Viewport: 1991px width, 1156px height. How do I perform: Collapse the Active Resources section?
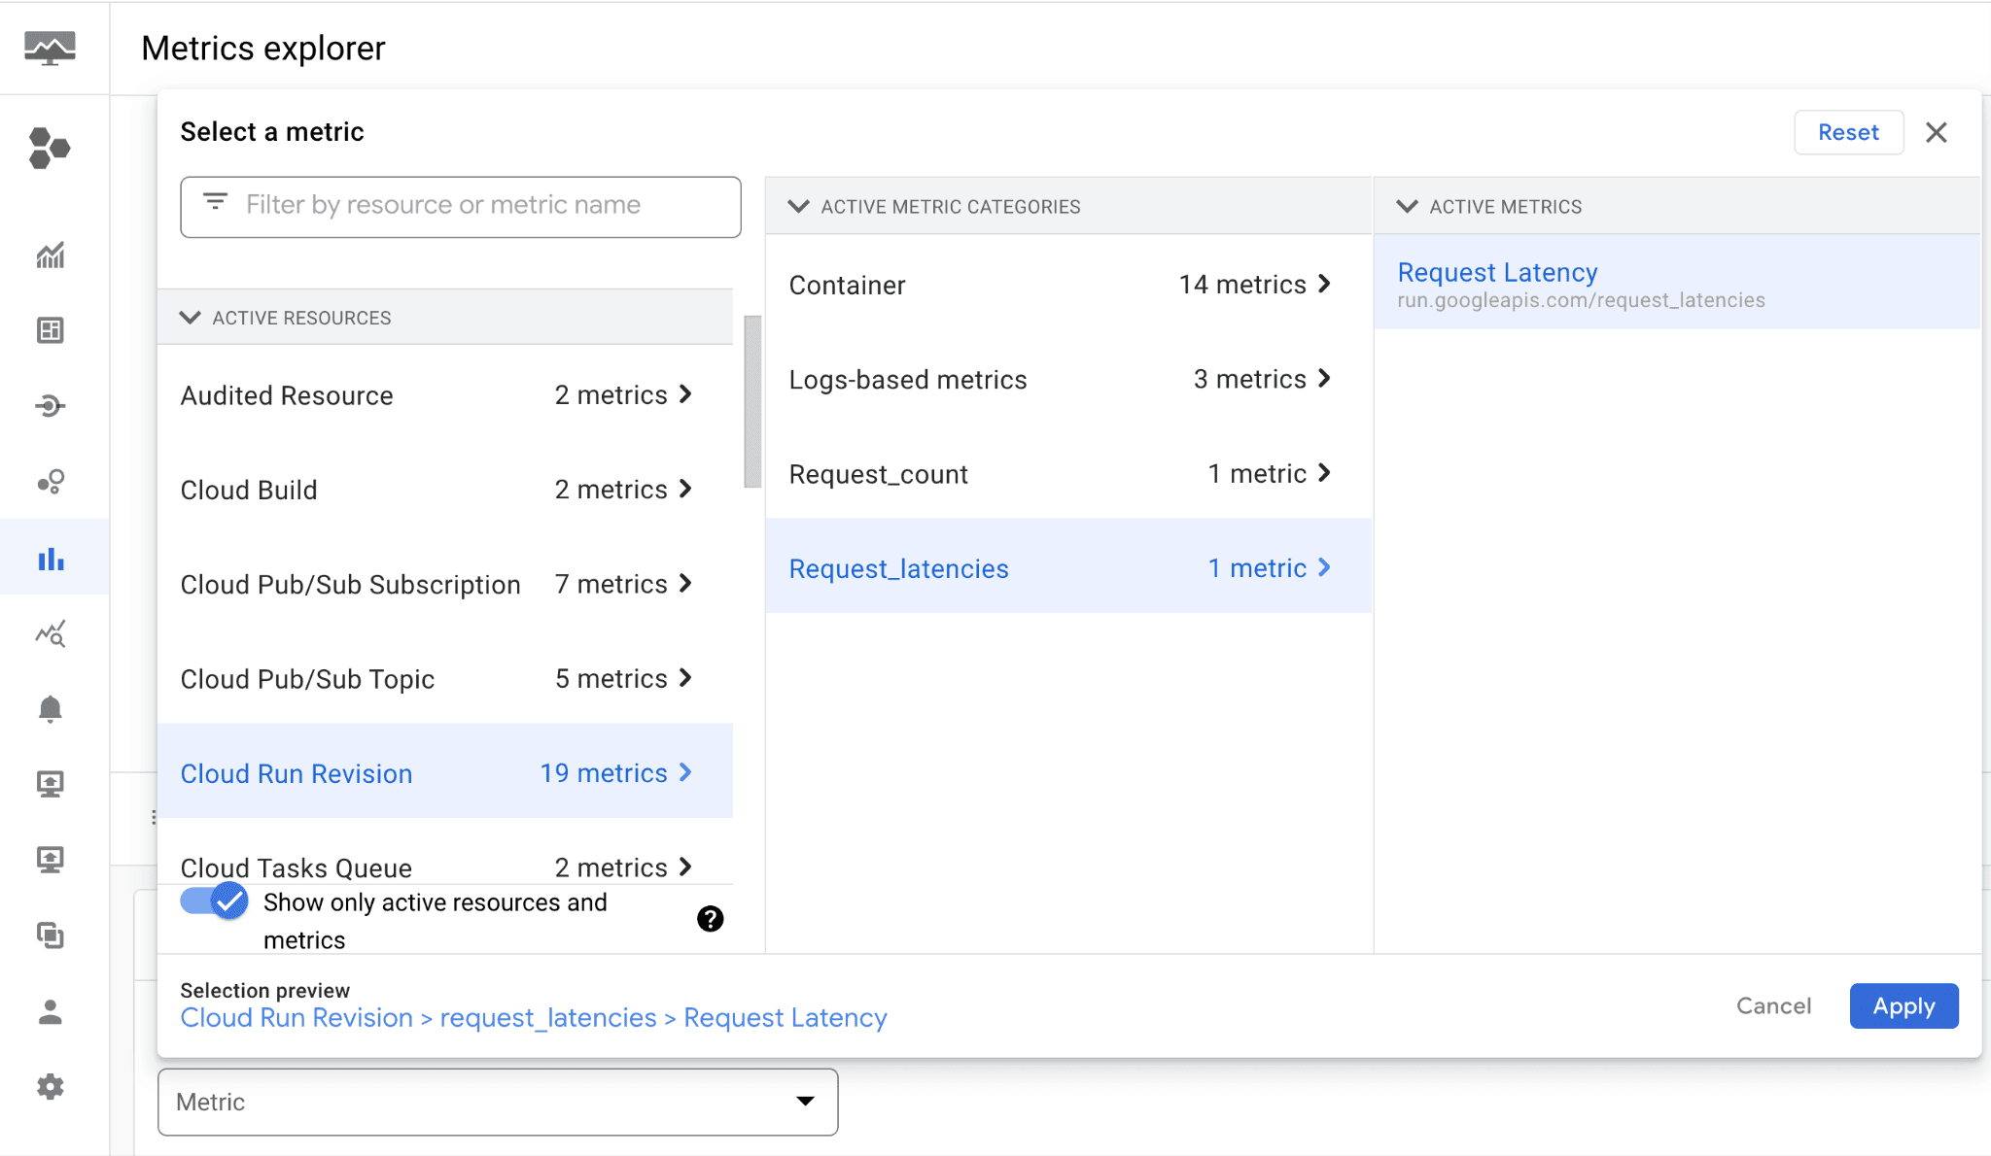tap(191, 317)
